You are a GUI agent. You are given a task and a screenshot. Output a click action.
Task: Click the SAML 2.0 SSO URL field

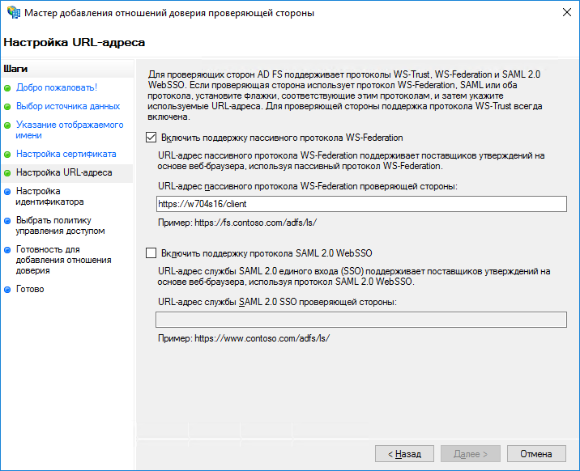tap(360, 320)
